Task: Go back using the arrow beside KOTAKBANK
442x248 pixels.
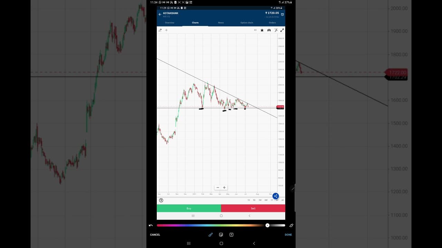Action: click(160, 14)
